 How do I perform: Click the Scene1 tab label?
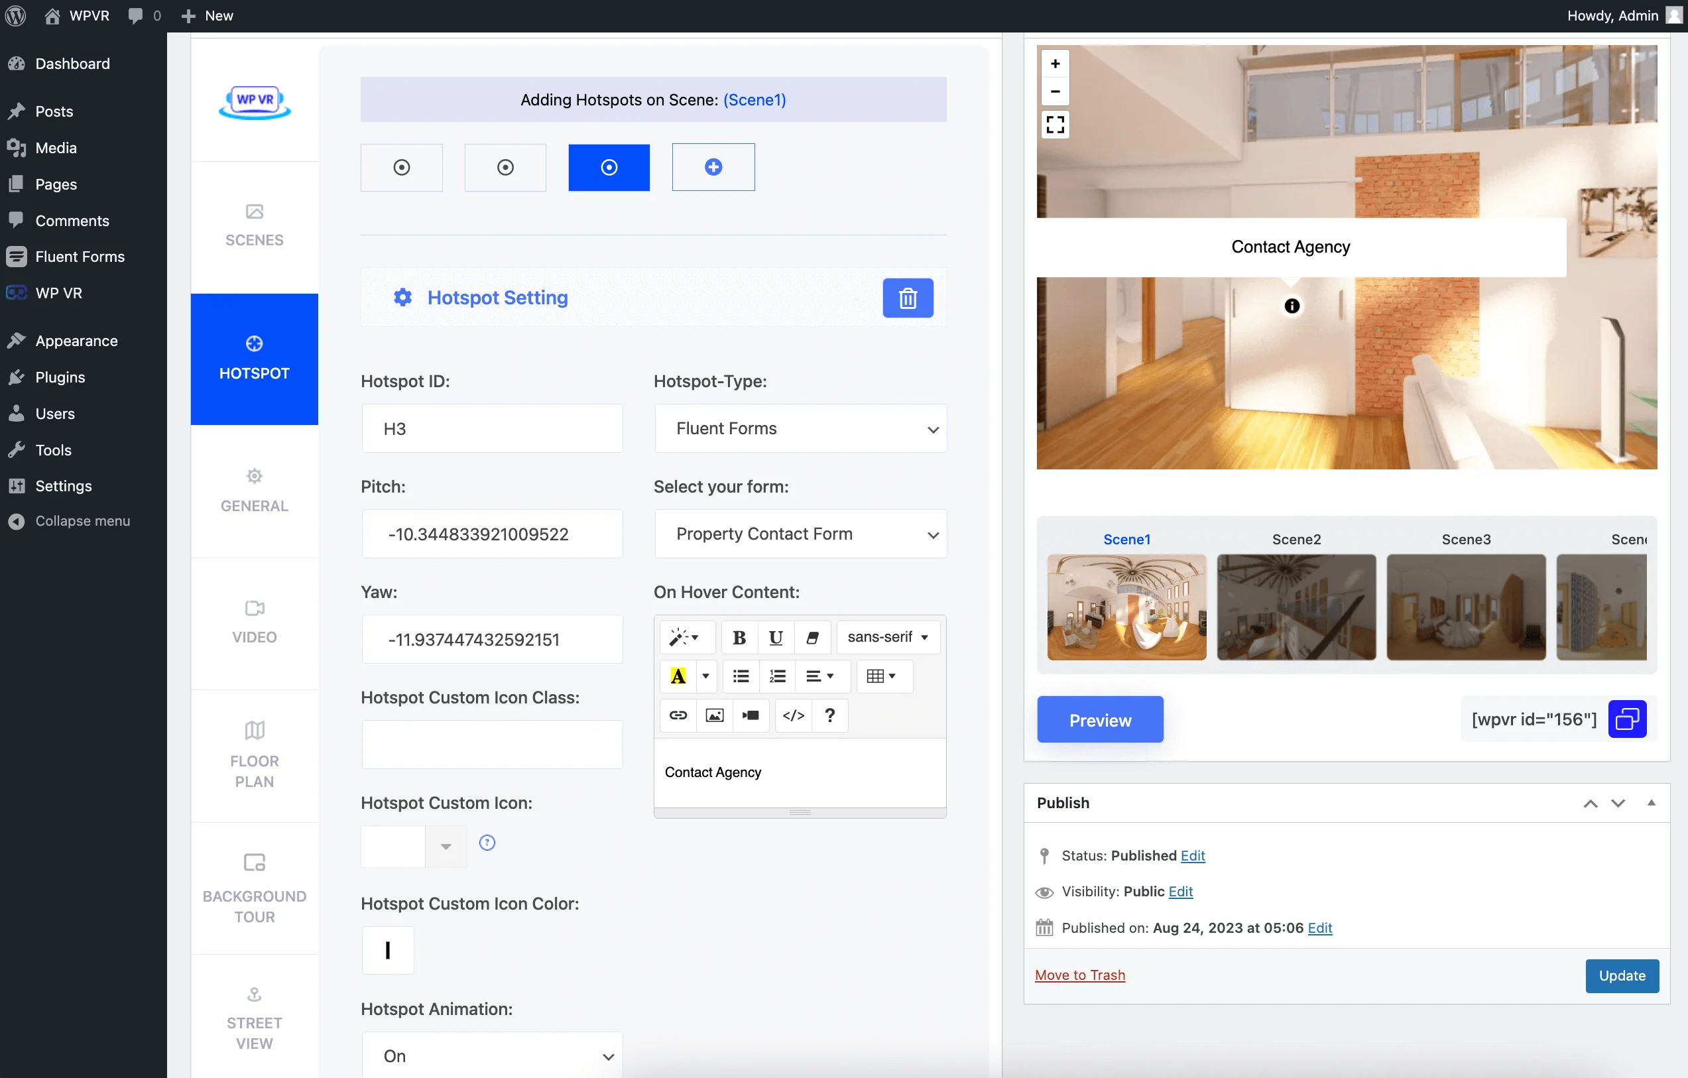tap(1126, 538)
